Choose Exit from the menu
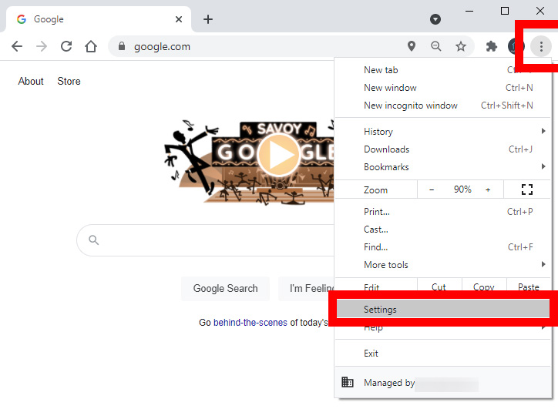558x419 pixels. pyautogui.click(x=442, y=354)
